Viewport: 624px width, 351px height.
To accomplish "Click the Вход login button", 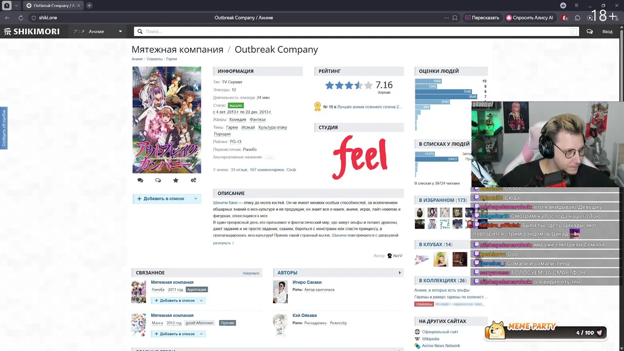I will point(607,31).
